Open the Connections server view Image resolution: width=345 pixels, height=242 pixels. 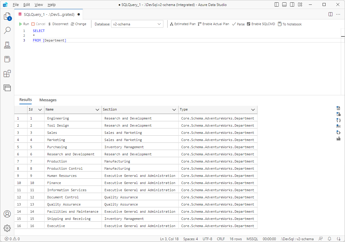(x=7, y=45)
